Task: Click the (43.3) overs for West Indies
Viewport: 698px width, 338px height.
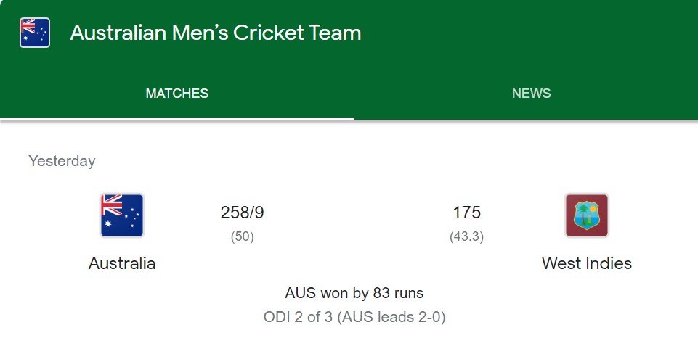Action: pos(466,237)
